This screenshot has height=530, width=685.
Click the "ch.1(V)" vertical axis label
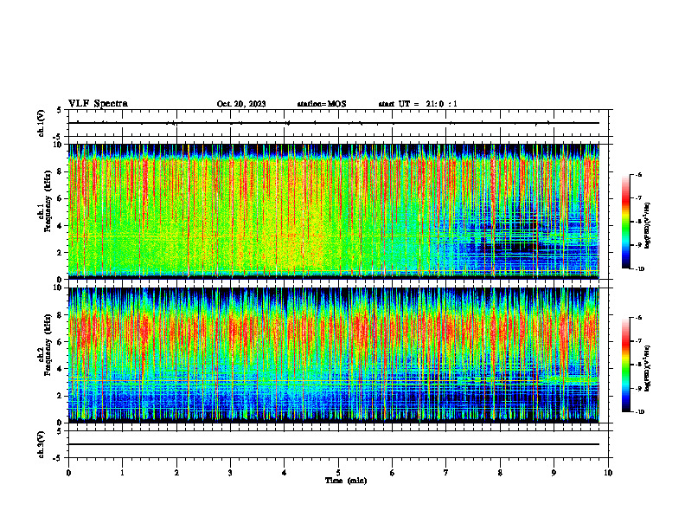tap(42, 123)
